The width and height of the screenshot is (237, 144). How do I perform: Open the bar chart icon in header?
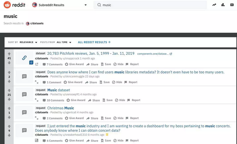point(223,5)
